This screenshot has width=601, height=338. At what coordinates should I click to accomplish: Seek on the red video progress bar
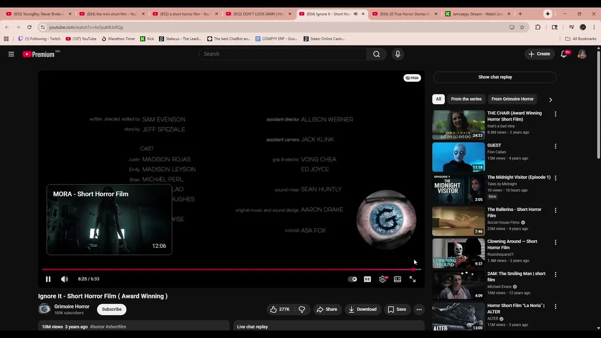(x=231, y=269)
